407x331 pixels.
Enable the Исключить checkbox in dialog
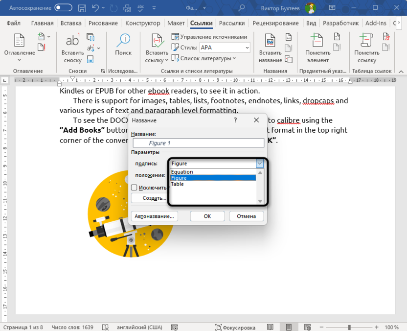(134, 188)
